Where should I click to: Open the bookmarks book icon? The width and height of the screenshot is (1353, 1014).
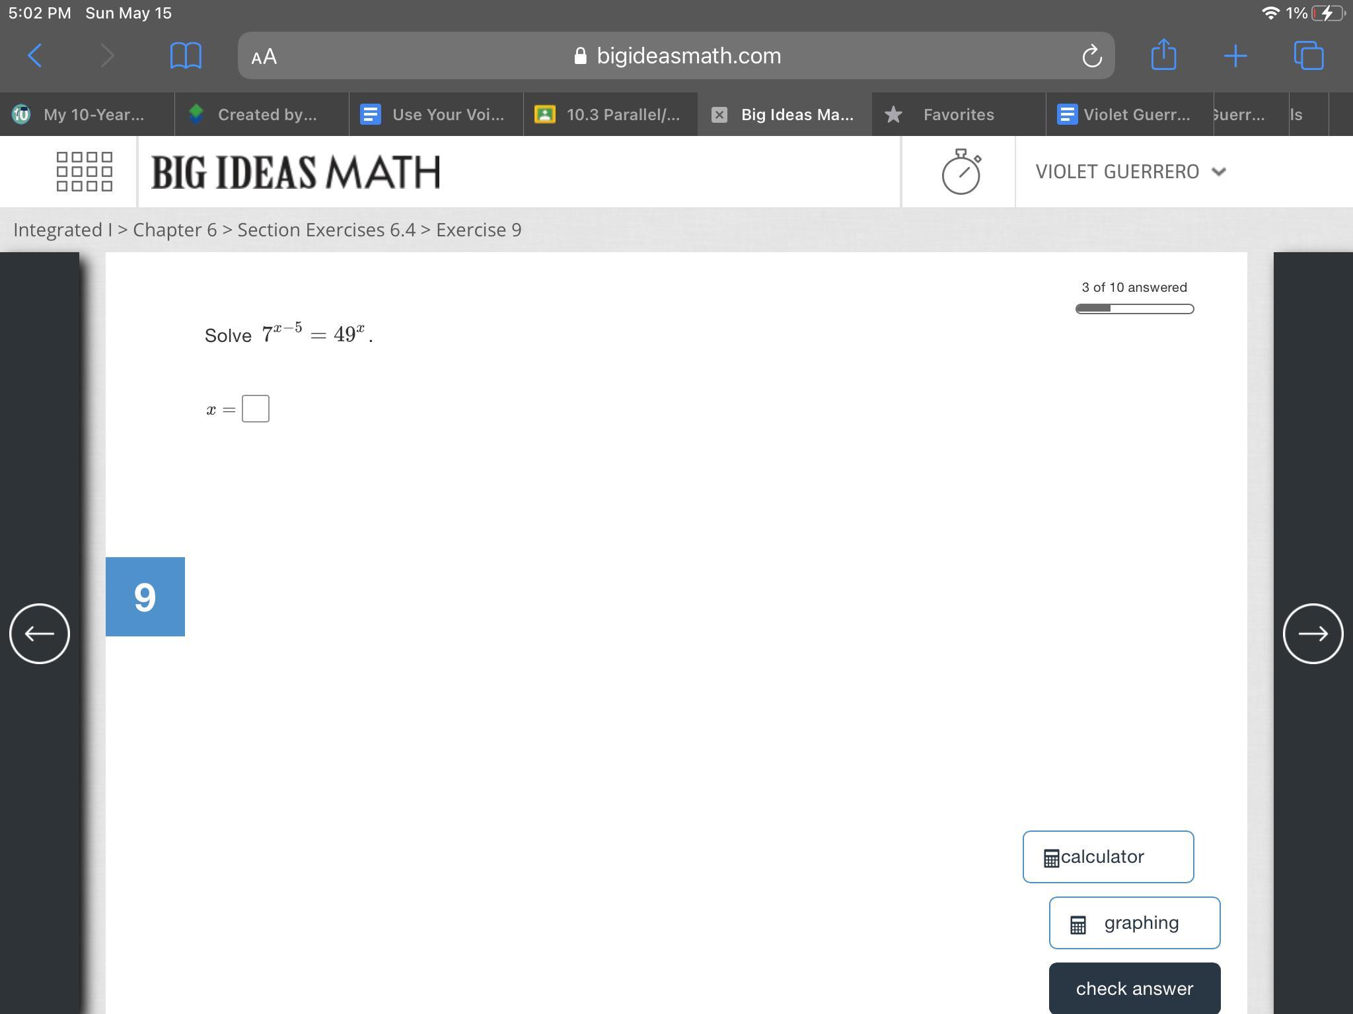tap(186, 55)
